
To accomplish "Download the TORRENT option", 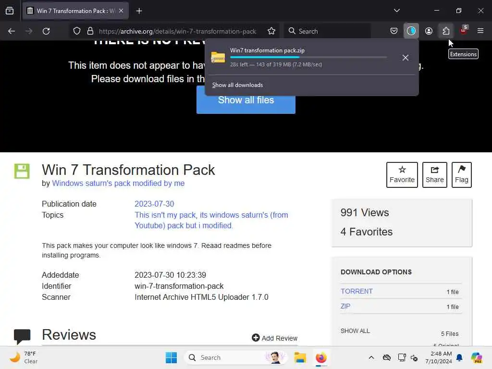I will tap(357, 291).
